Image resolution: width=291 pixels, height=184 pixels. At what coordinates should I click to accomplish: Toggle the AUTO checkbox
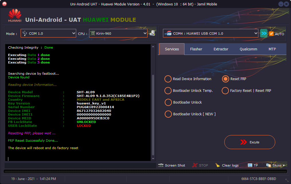click(271, 33)
